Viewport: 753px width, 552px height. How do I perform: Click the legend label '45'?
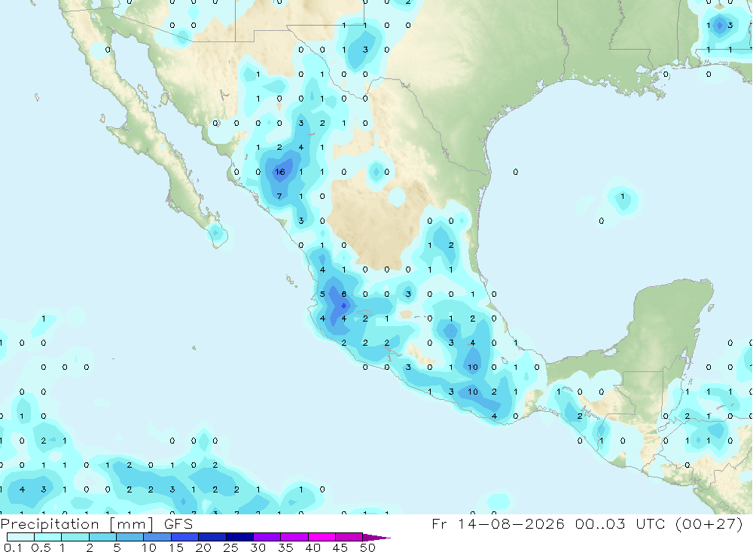(340, 547)
